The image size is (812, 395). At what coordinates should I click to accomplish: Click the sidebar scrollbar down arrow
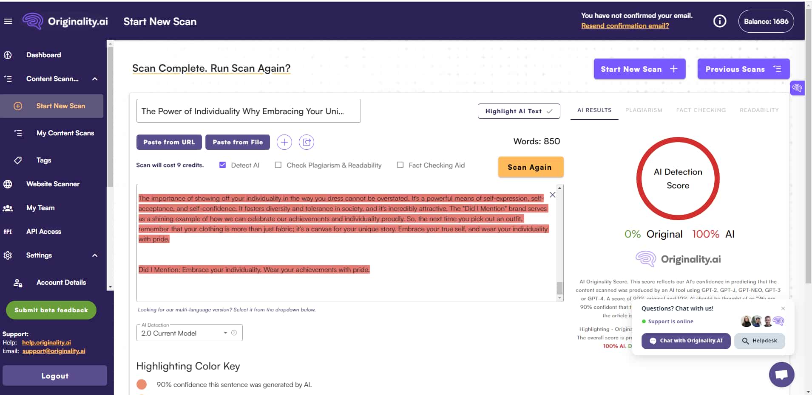[110, 287]
